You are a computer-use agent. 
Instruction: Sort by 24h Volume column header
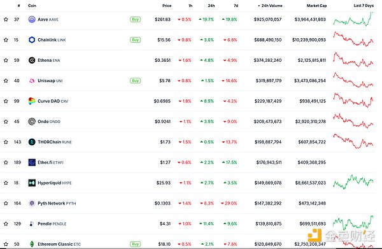coord(270,6)
